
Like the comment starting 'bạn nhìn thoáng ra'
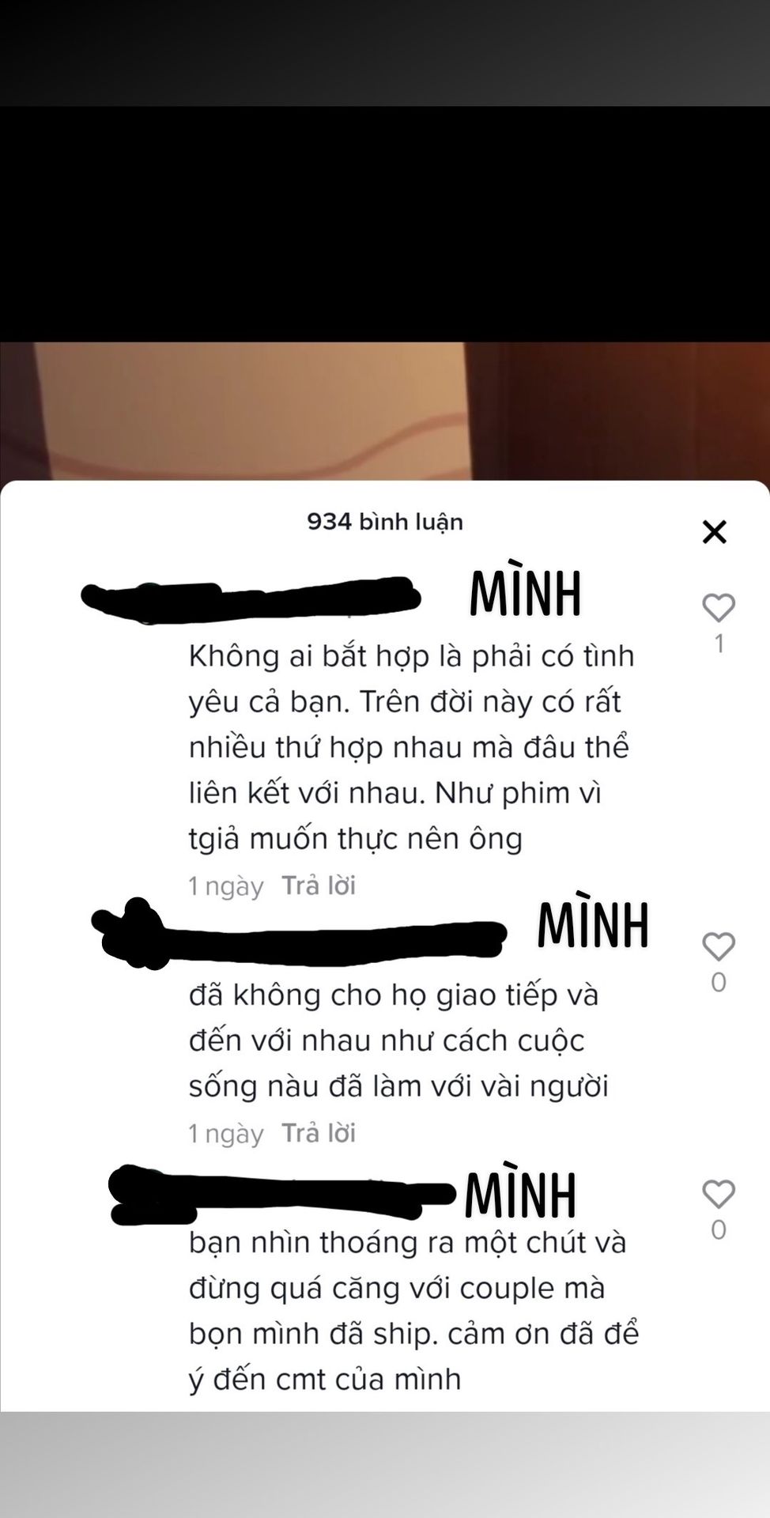[x=719, y=1194]
